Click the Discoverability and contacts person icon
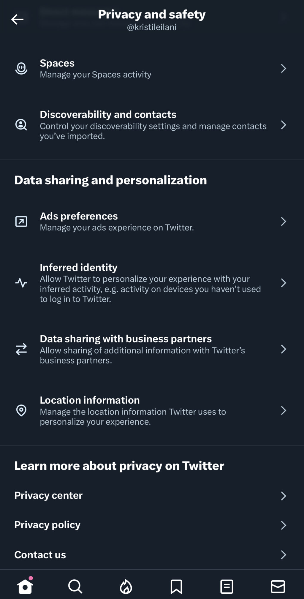 (21, 125)
